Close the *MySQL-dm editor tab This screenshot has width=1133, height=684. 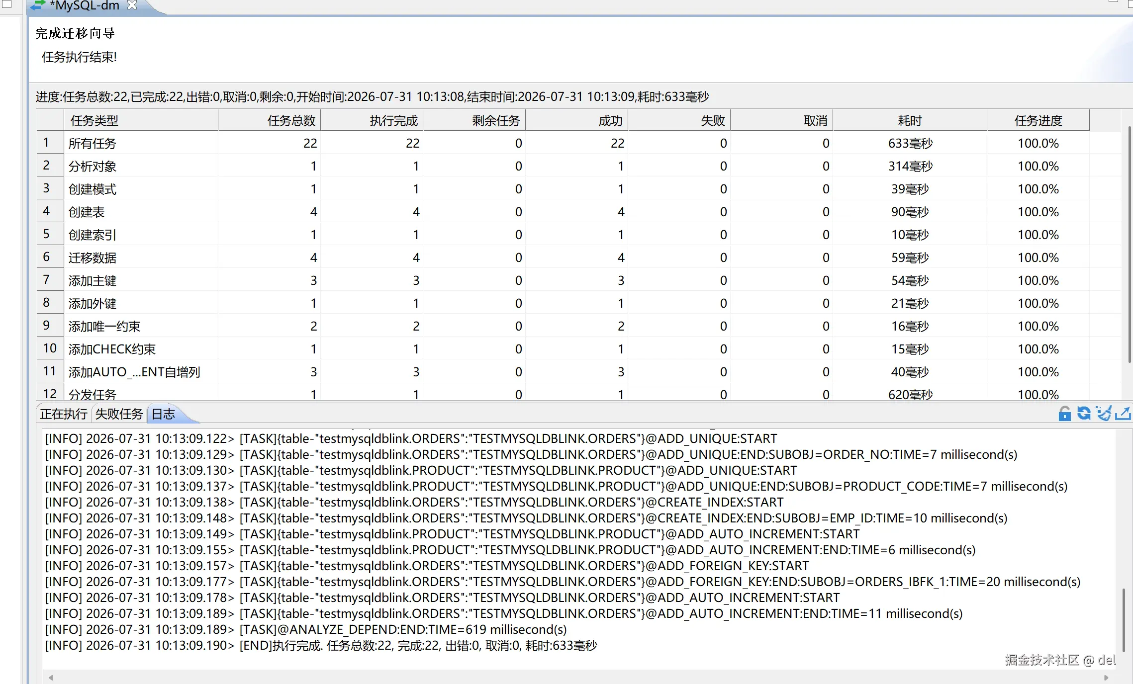[x=132, y=5]
